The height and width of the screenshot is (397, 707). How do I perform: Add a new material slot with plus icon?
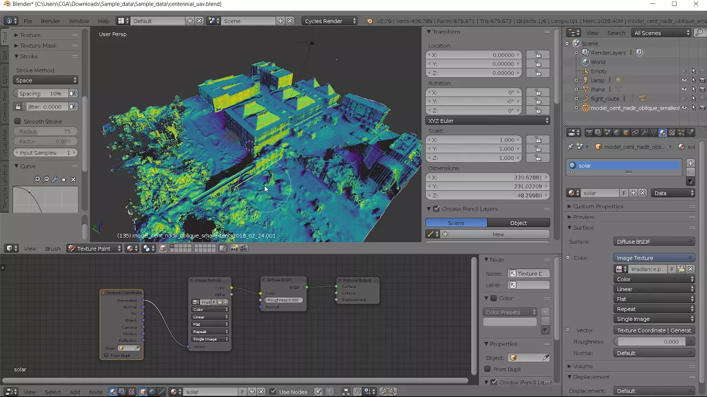690,163
